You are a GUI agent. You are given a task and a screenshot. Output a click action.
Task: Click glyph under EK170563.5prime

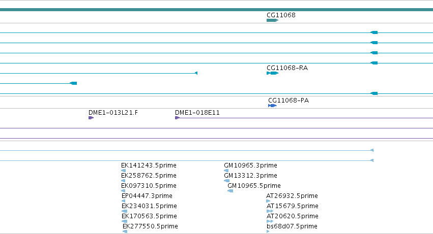[x=125, y=221]
